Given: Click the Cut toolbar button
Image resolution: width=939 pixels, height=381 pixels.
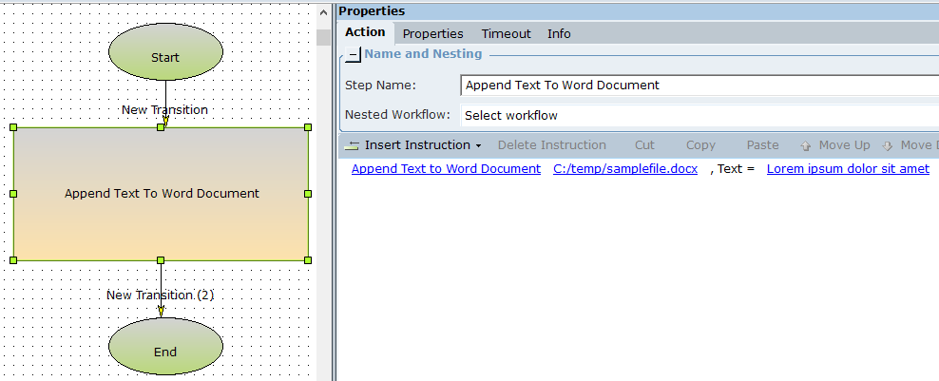Looking at the screenshot, I should pos(644,145).
